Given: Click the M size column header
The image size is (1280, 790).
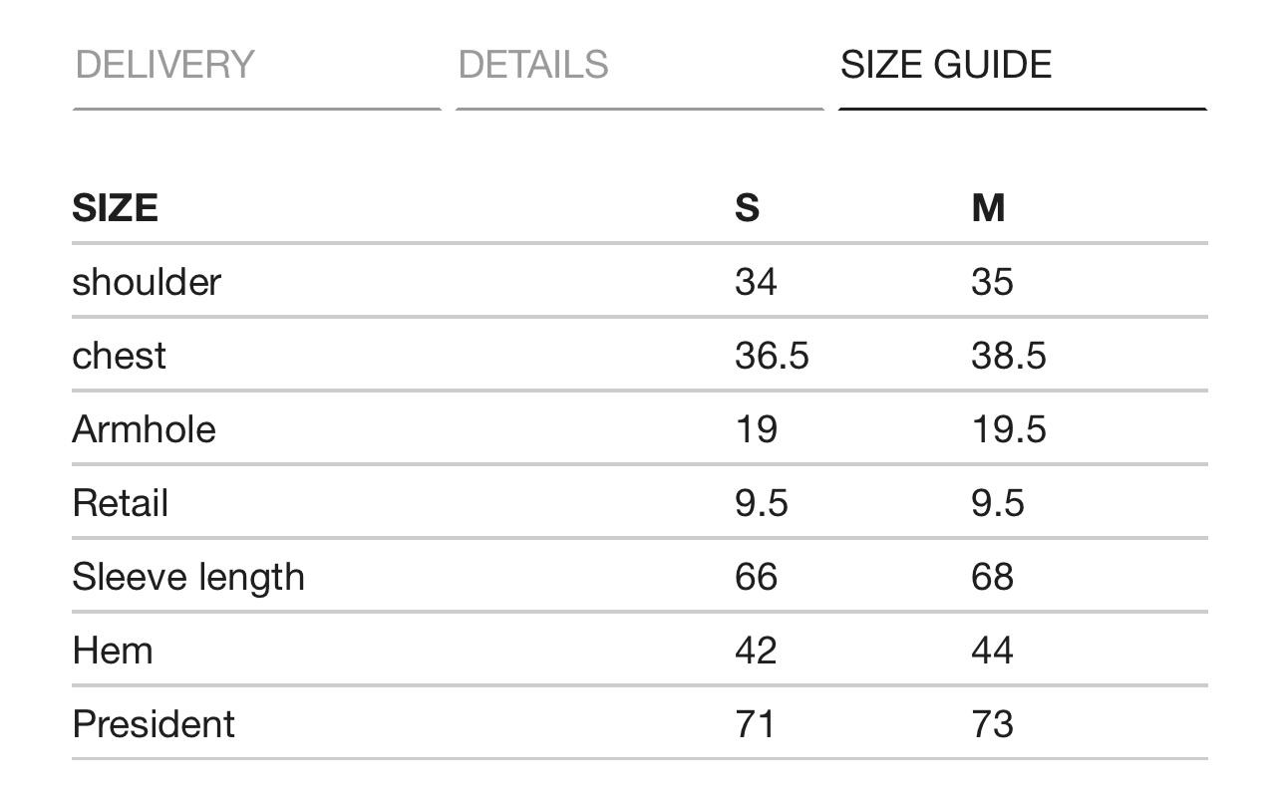Looking at the screenshot, I should pyautogui.click(x=988, y=208).
